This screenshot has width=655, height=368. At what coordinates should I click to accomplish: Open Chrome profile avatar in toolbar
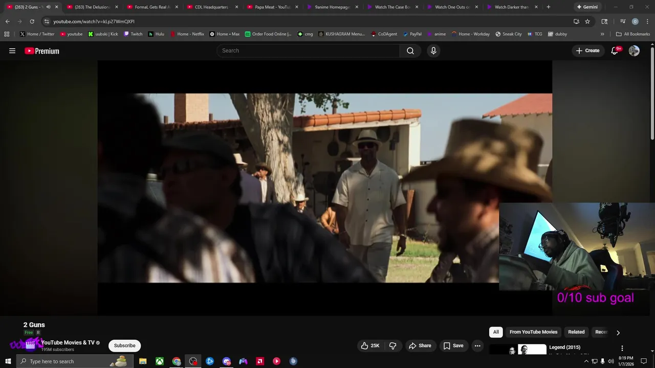635,21
